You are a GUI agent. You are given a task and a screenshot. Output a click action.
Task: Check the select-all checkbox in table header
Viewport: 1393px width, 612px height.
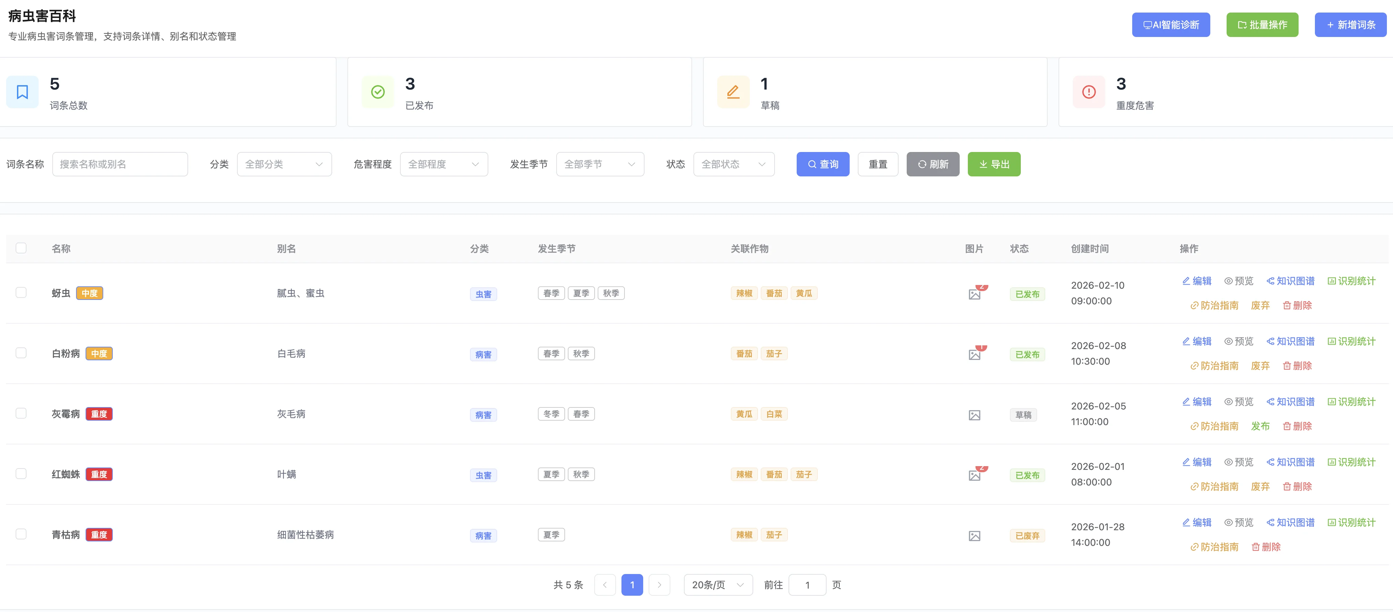[x=21, y=247]
